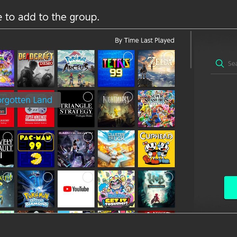The width and height of the screenshot is (237, 237).
Task: Mark the selection circle on Saints Row IV
Action: tap(88, 137)
